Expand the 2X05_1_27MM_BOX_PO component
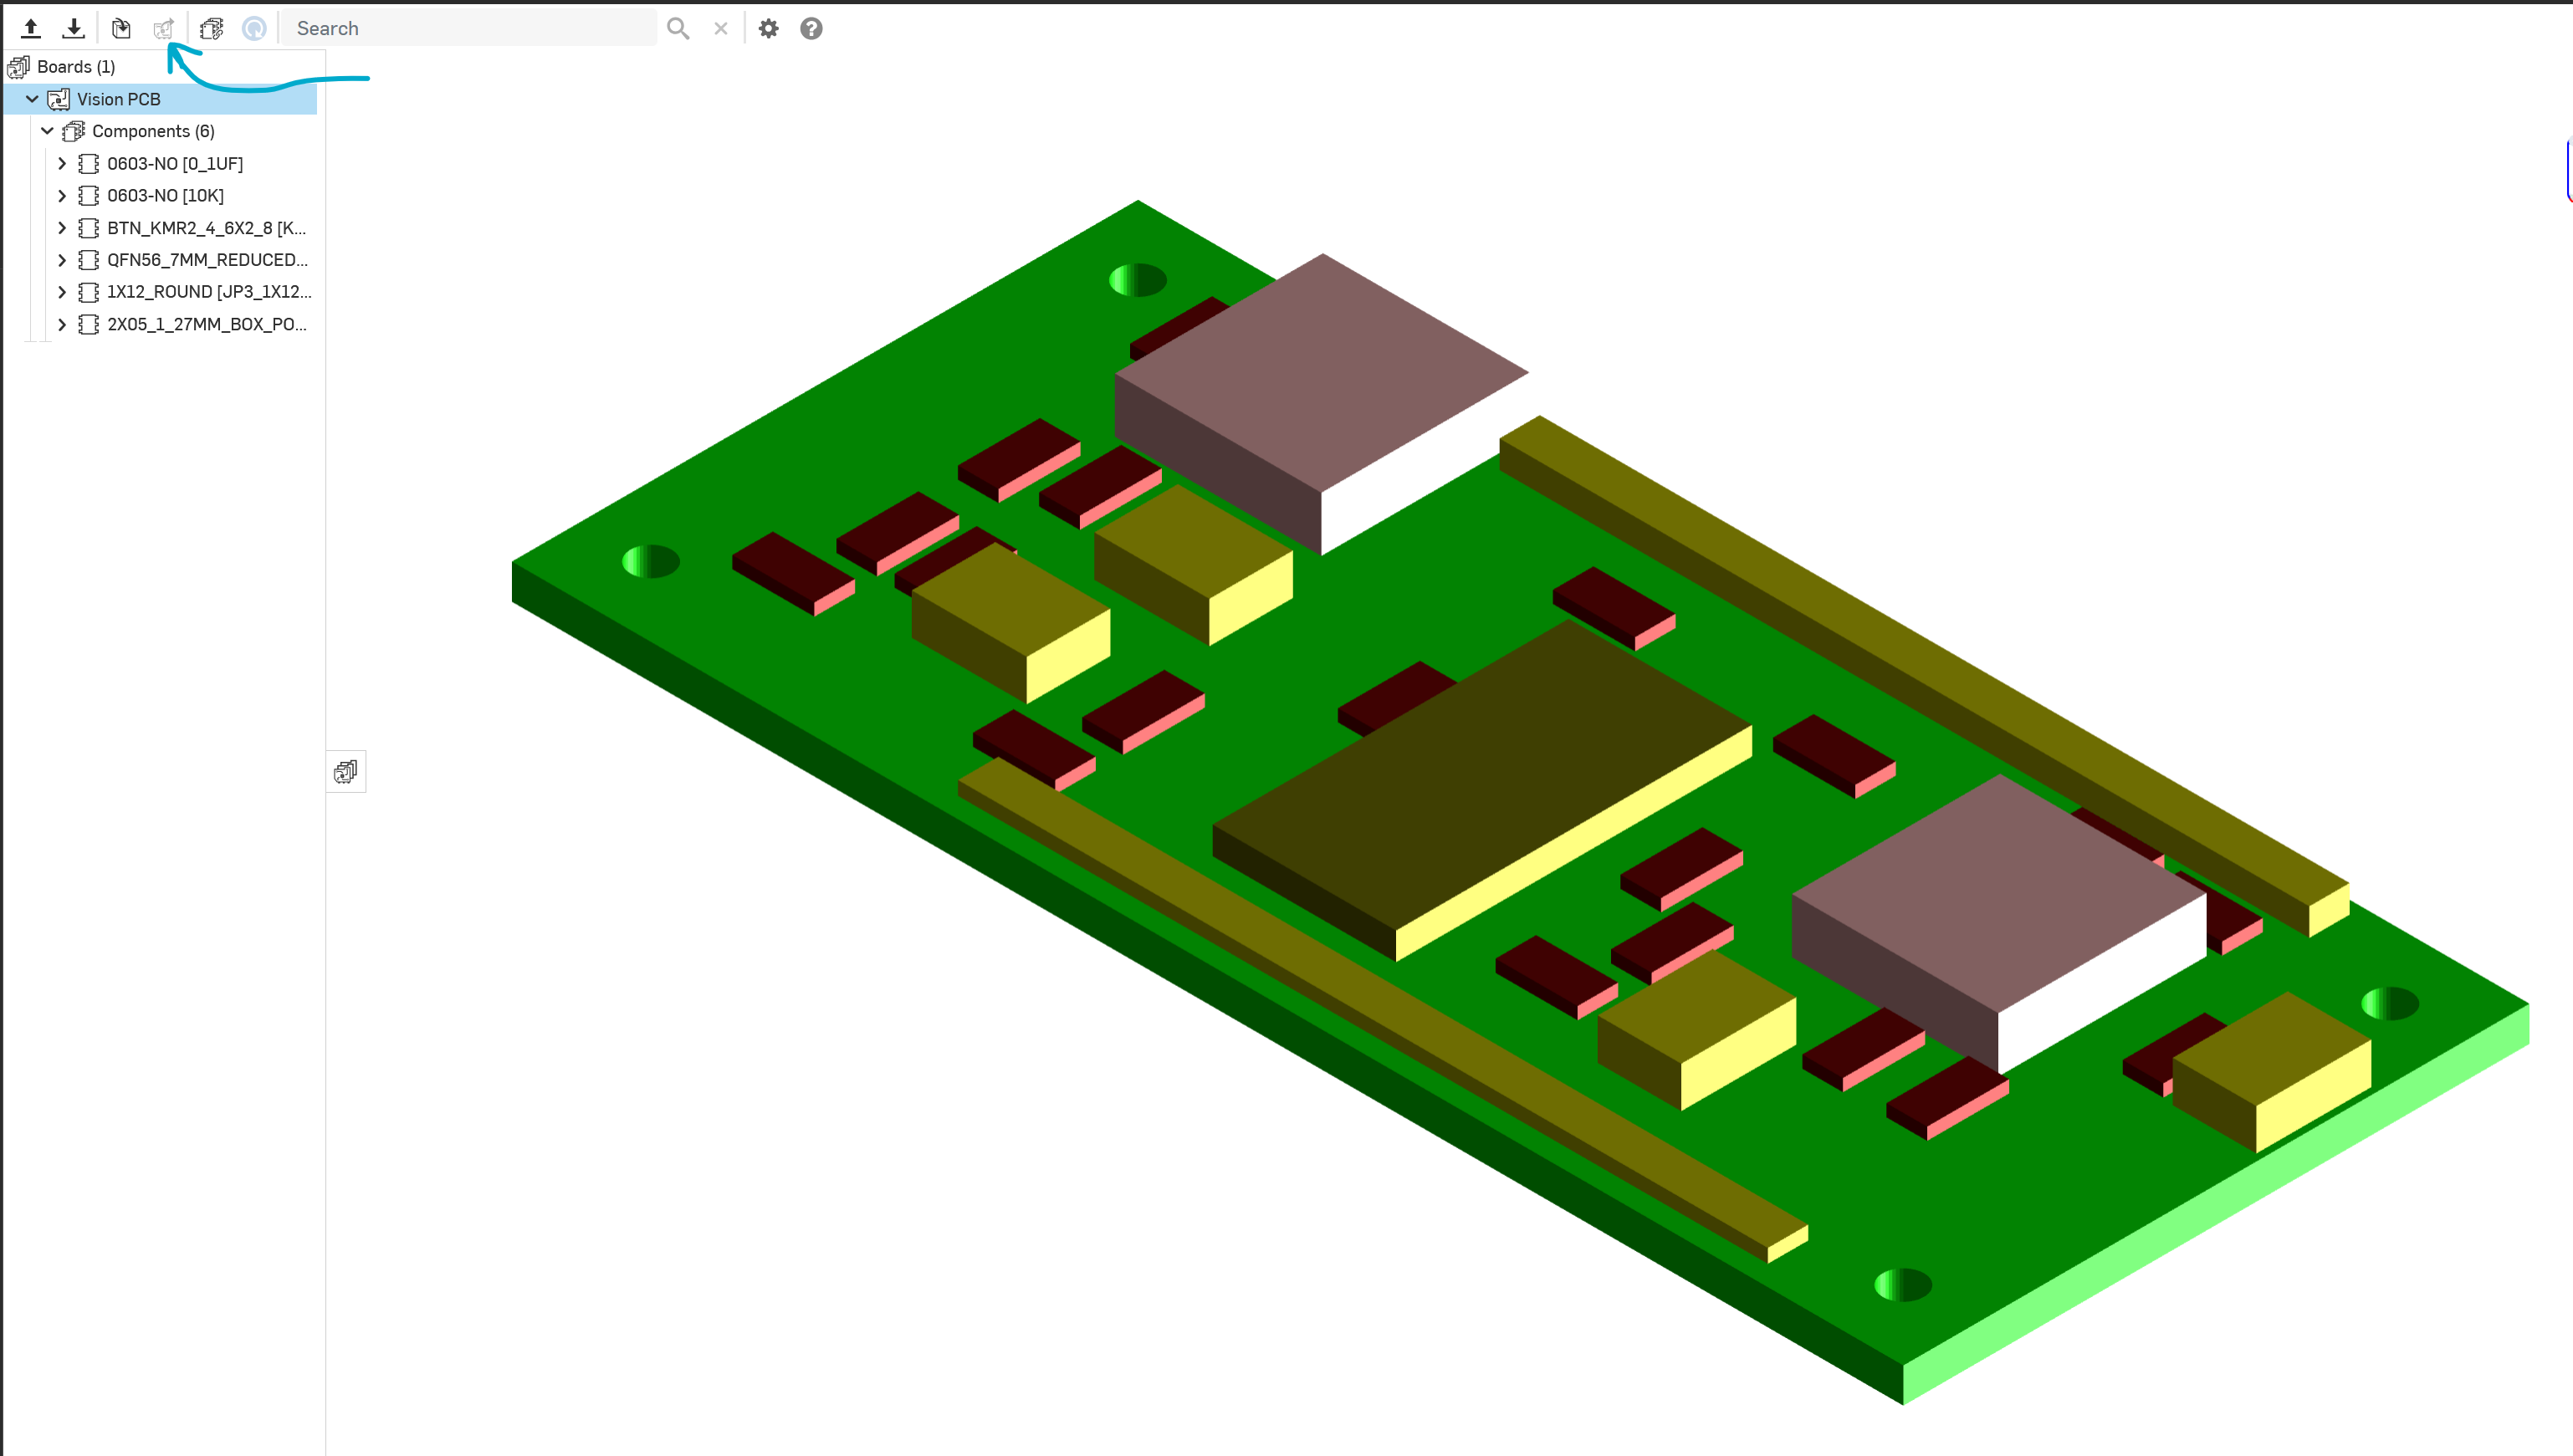The width and height of the screenshot is (2573, 1456). coord(62,324)
